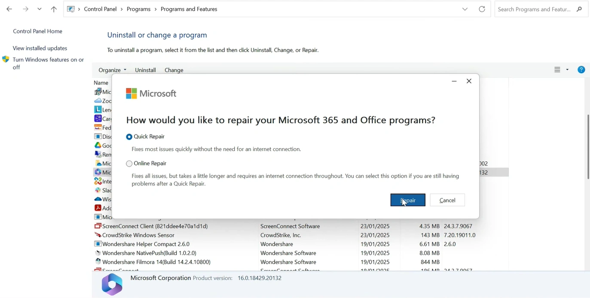590x298 pixels.
Task: Open the Organize dropdown menu
Action: coord(112,70)
